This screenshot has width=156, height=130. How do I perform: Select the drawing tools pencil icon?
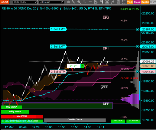click(74, 2)
